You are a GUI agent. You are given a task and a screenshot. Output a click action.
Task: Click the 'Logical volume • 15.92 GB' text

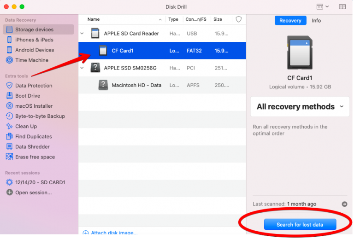point(300,87)
